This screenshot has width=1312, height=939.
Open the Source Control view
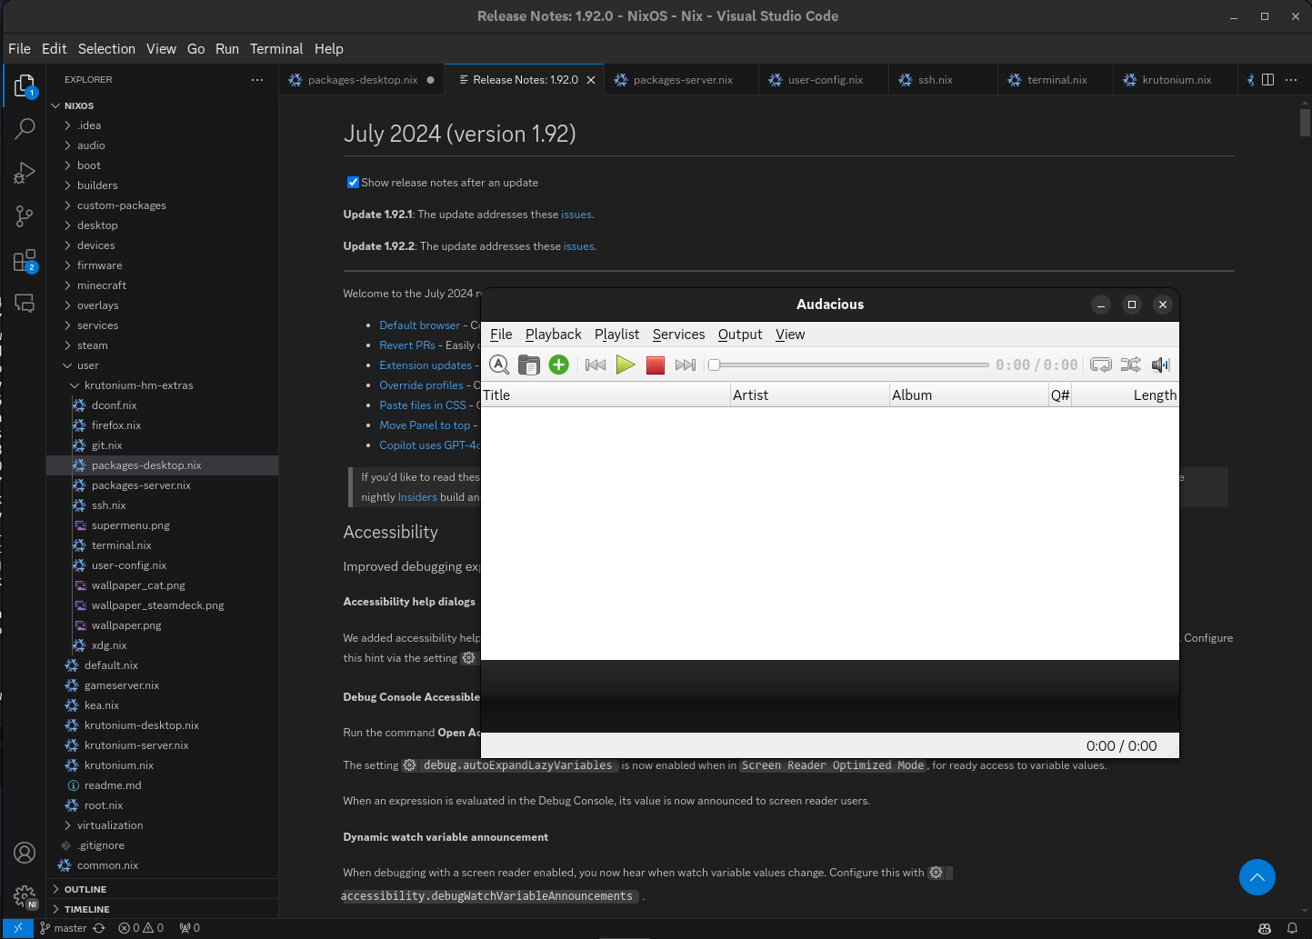25,216
